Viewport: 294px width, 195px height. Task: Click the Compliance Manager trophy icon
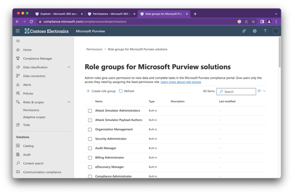(18, 59)
